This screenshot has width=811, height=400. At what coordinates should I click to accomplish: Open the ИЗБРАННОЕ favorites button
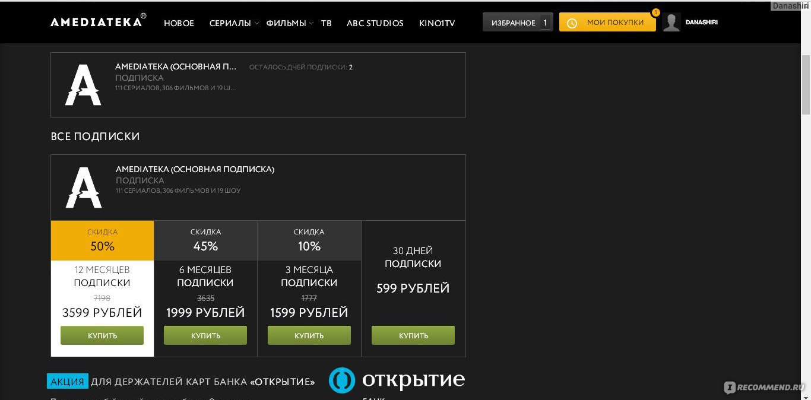point(518,23)
